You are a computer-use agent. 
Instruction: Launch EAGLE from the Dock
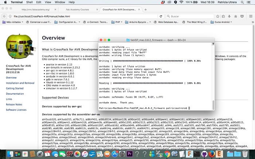pyautogui.click(x=219, y=154)
